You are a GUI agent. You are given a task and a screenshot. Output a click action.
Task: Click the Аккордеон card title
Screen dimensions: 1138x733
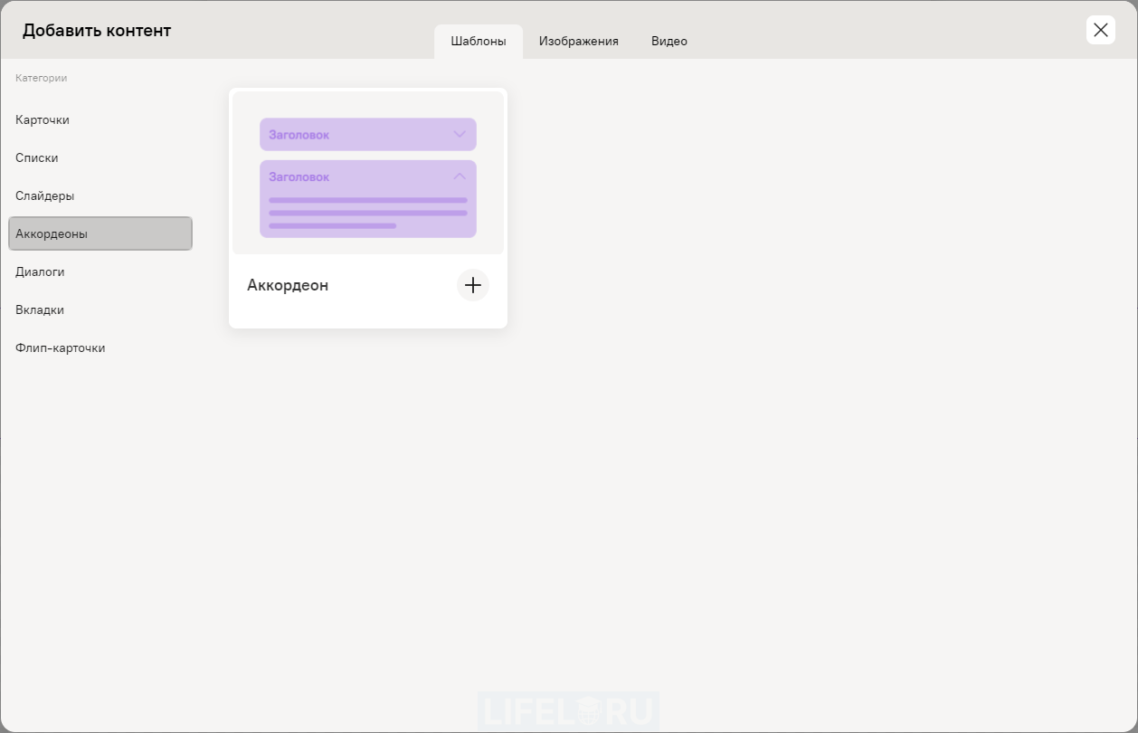(x=288, y=285)
